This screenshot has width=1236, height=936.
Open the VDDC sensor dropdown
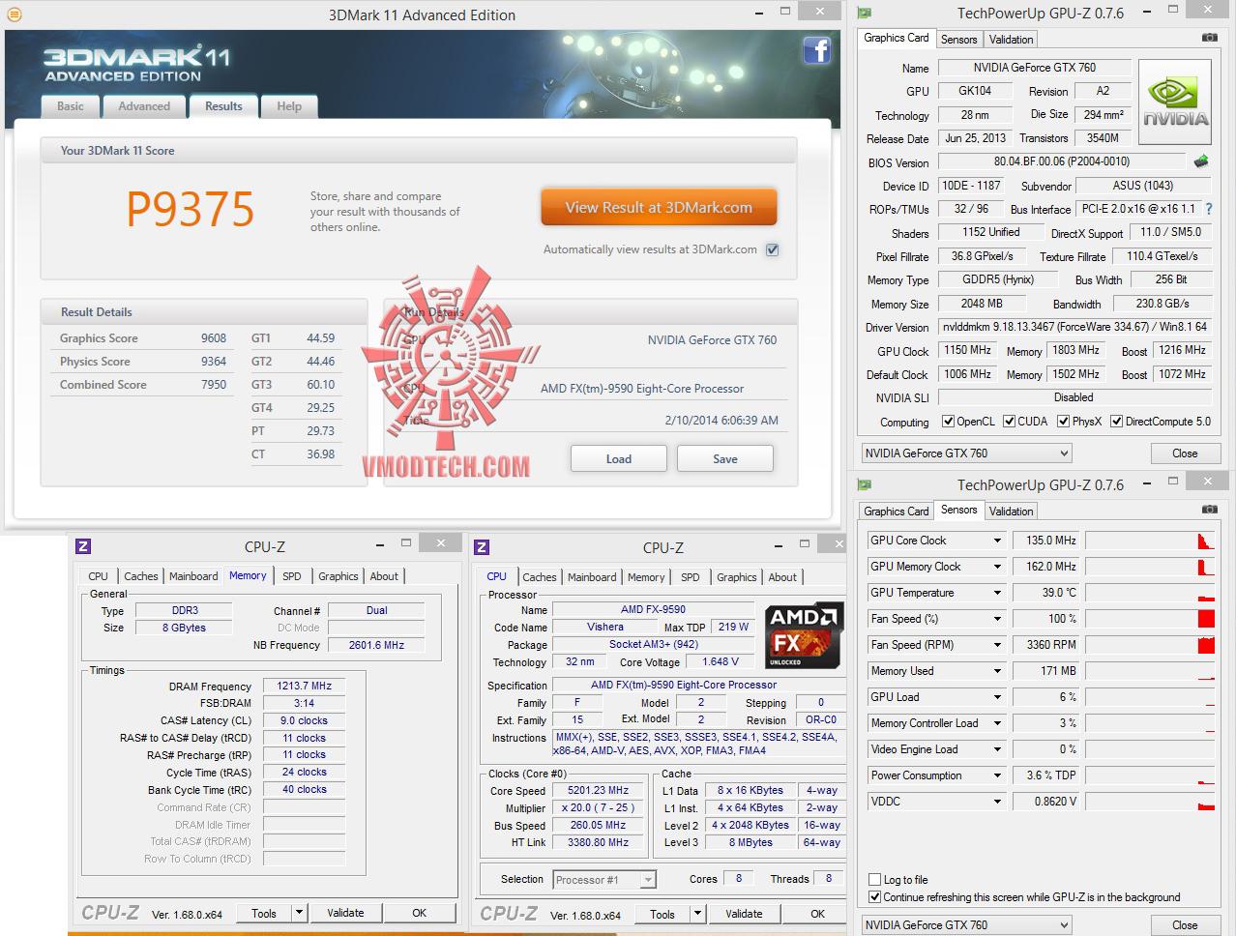[997, 802]
